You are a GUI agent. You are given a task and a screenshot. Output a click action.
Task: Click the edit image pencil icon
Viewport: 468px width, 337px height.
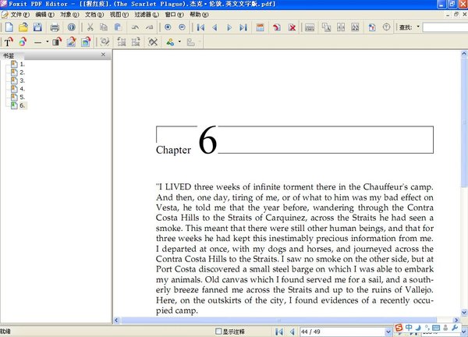(x=71, y=42)
